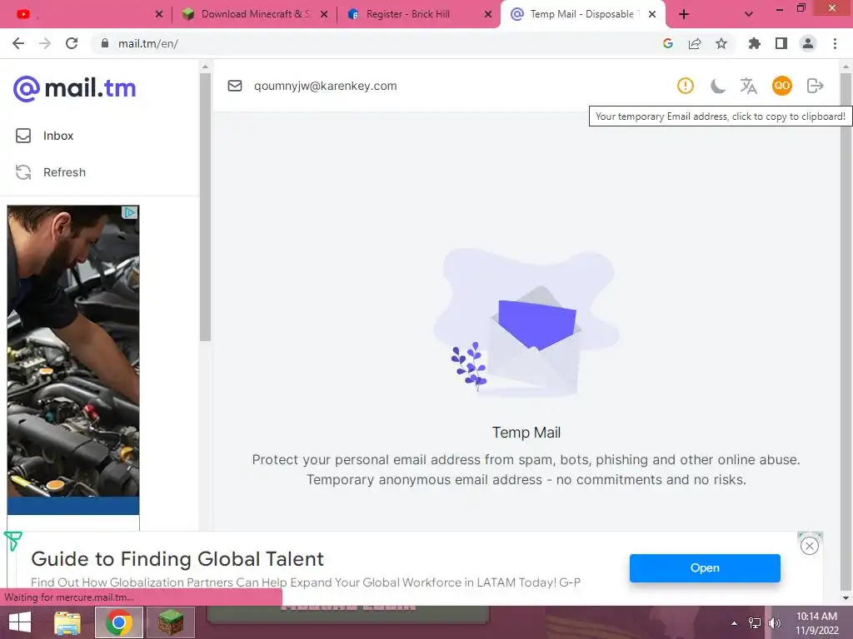This screenshot has height=639, width=853.
Task: Click Open on the bottom ad
Action: tap(705, 567)
